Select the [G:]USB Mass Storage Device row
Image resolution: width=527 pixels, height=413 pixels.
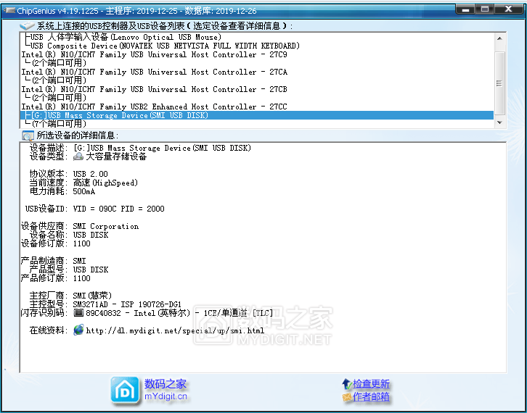(x=257, y=115)
